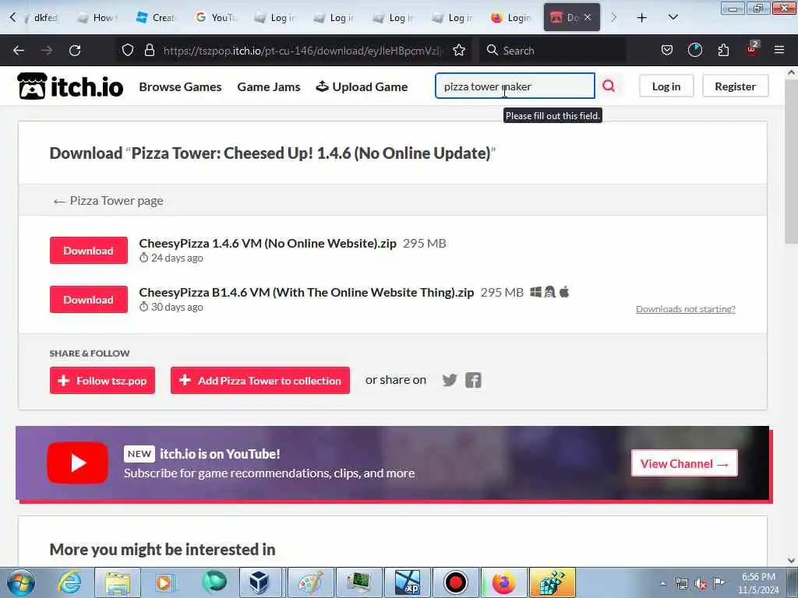
Task: Open the Pocket save icon
Action: coord(667,51)
